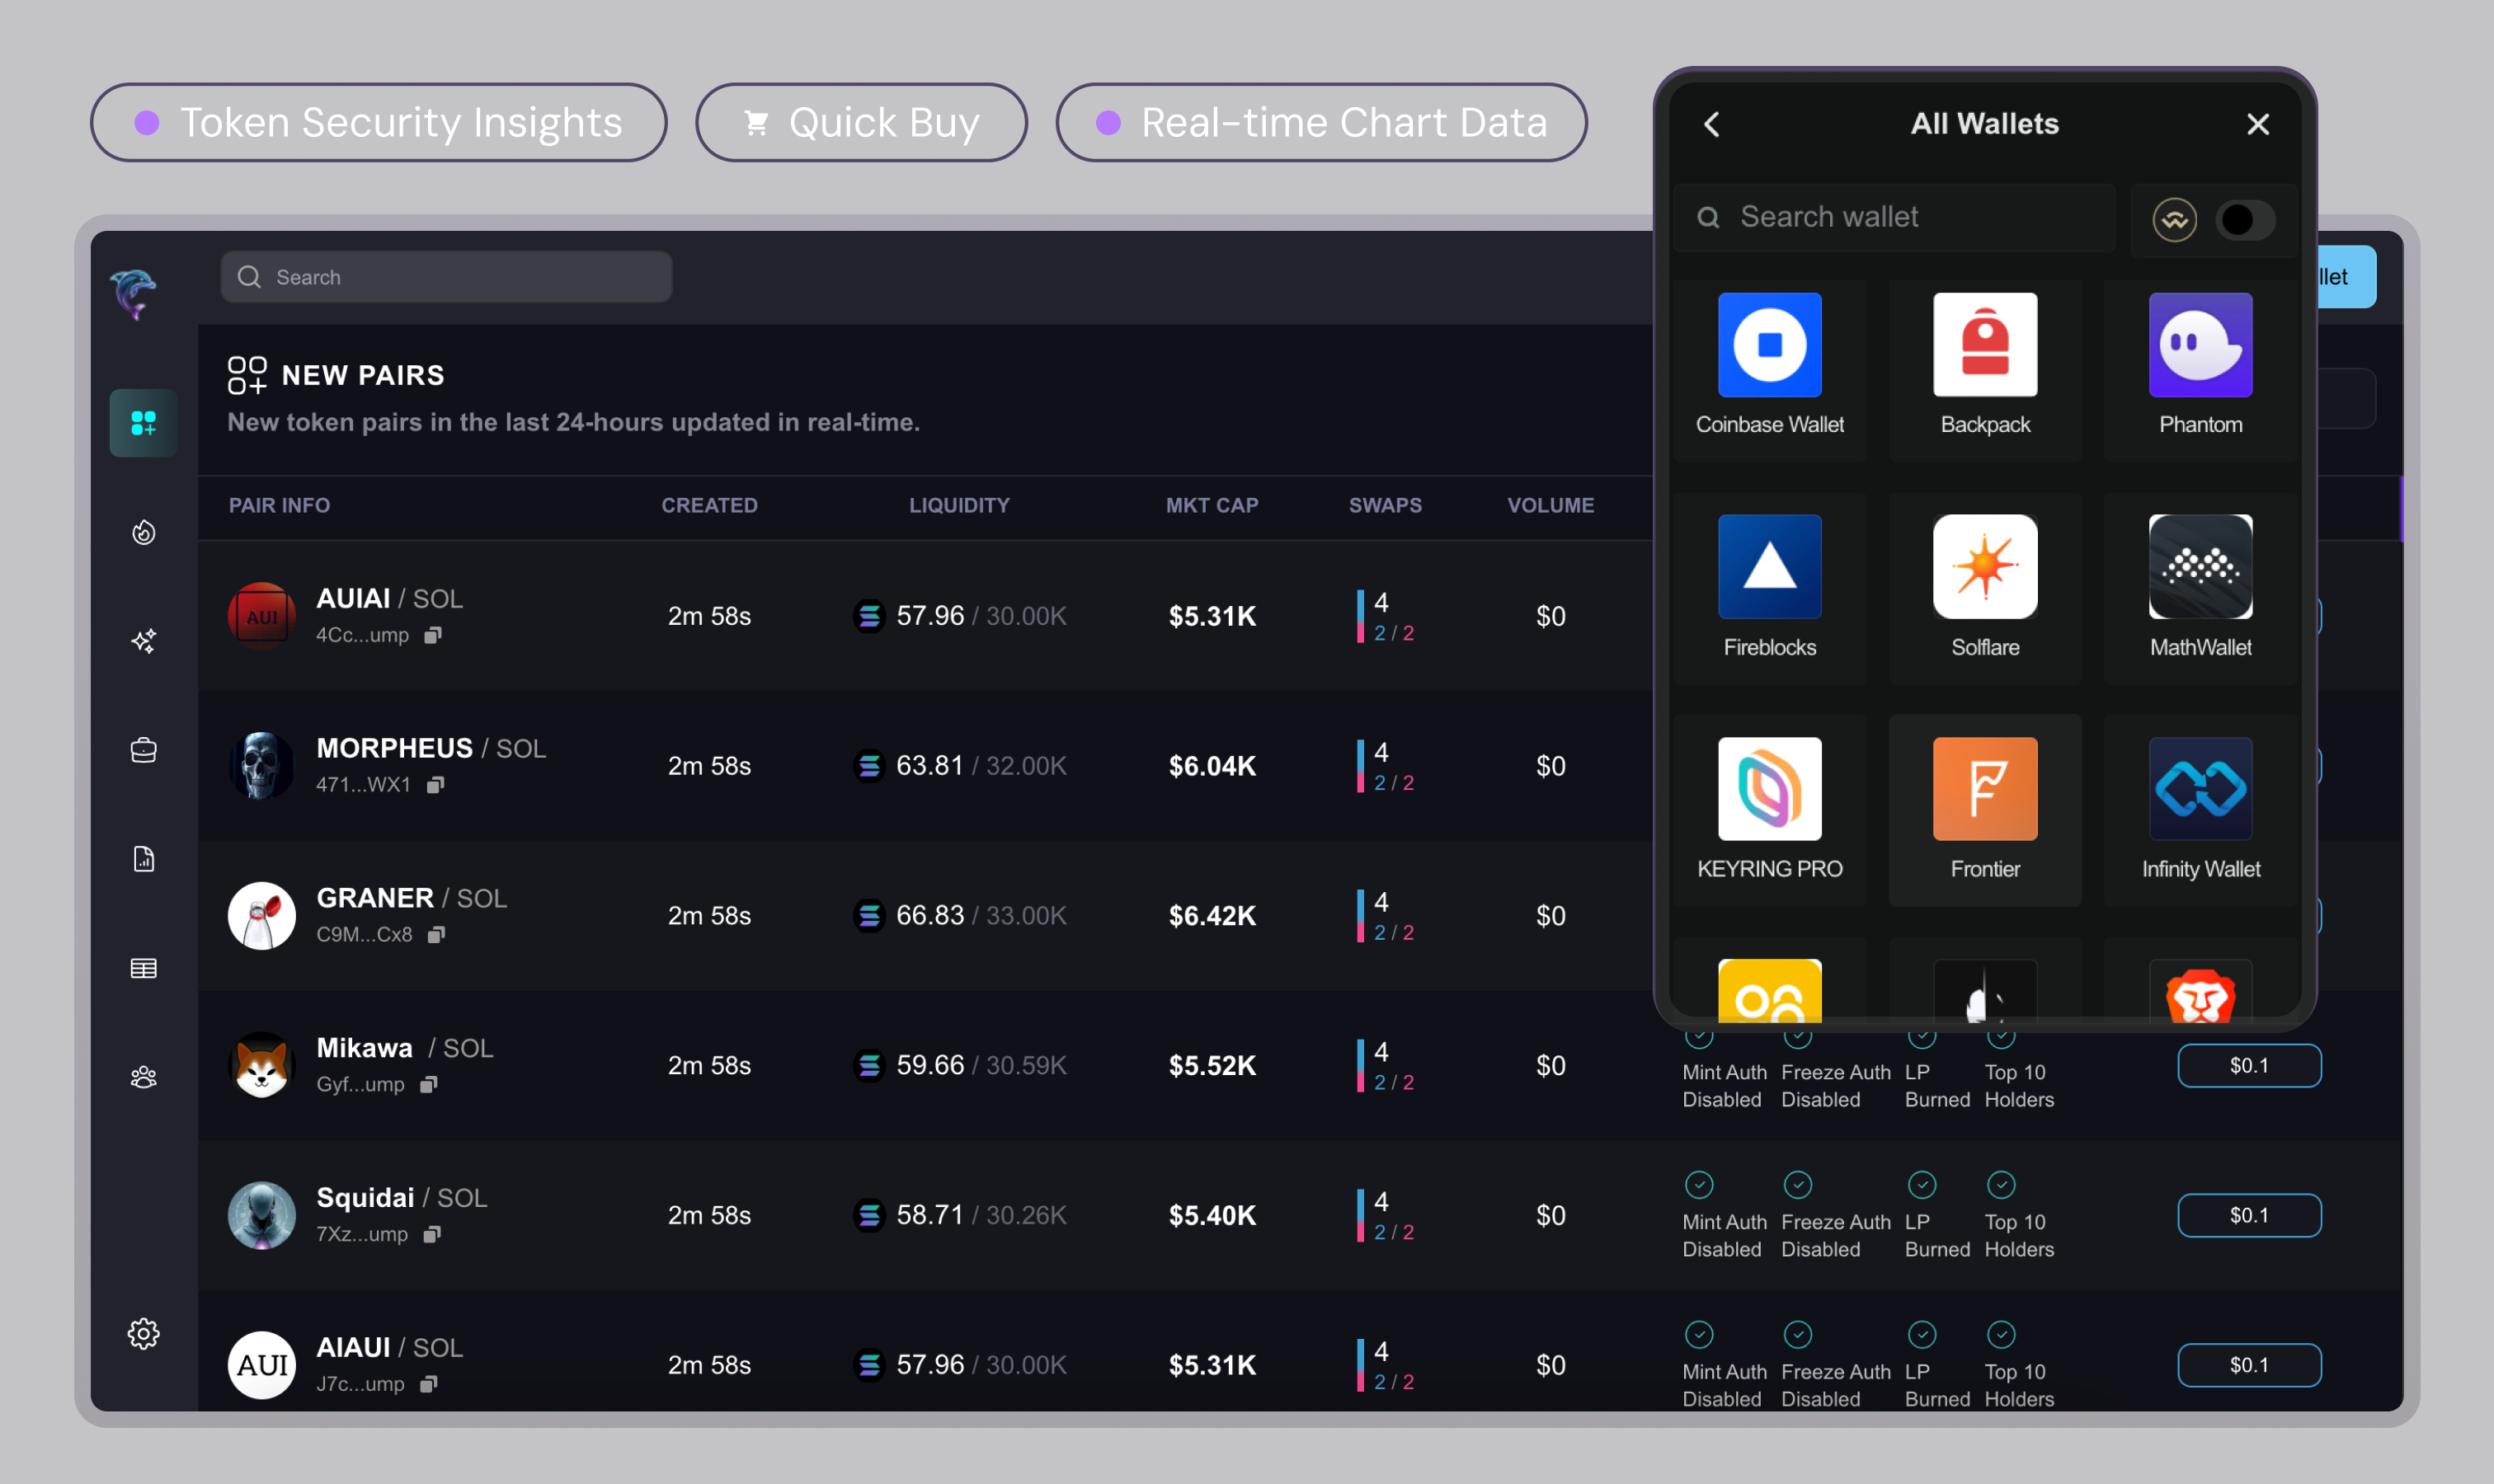
Task: Click the Real-time Chart Data pill
Action: click(1320, 122)
